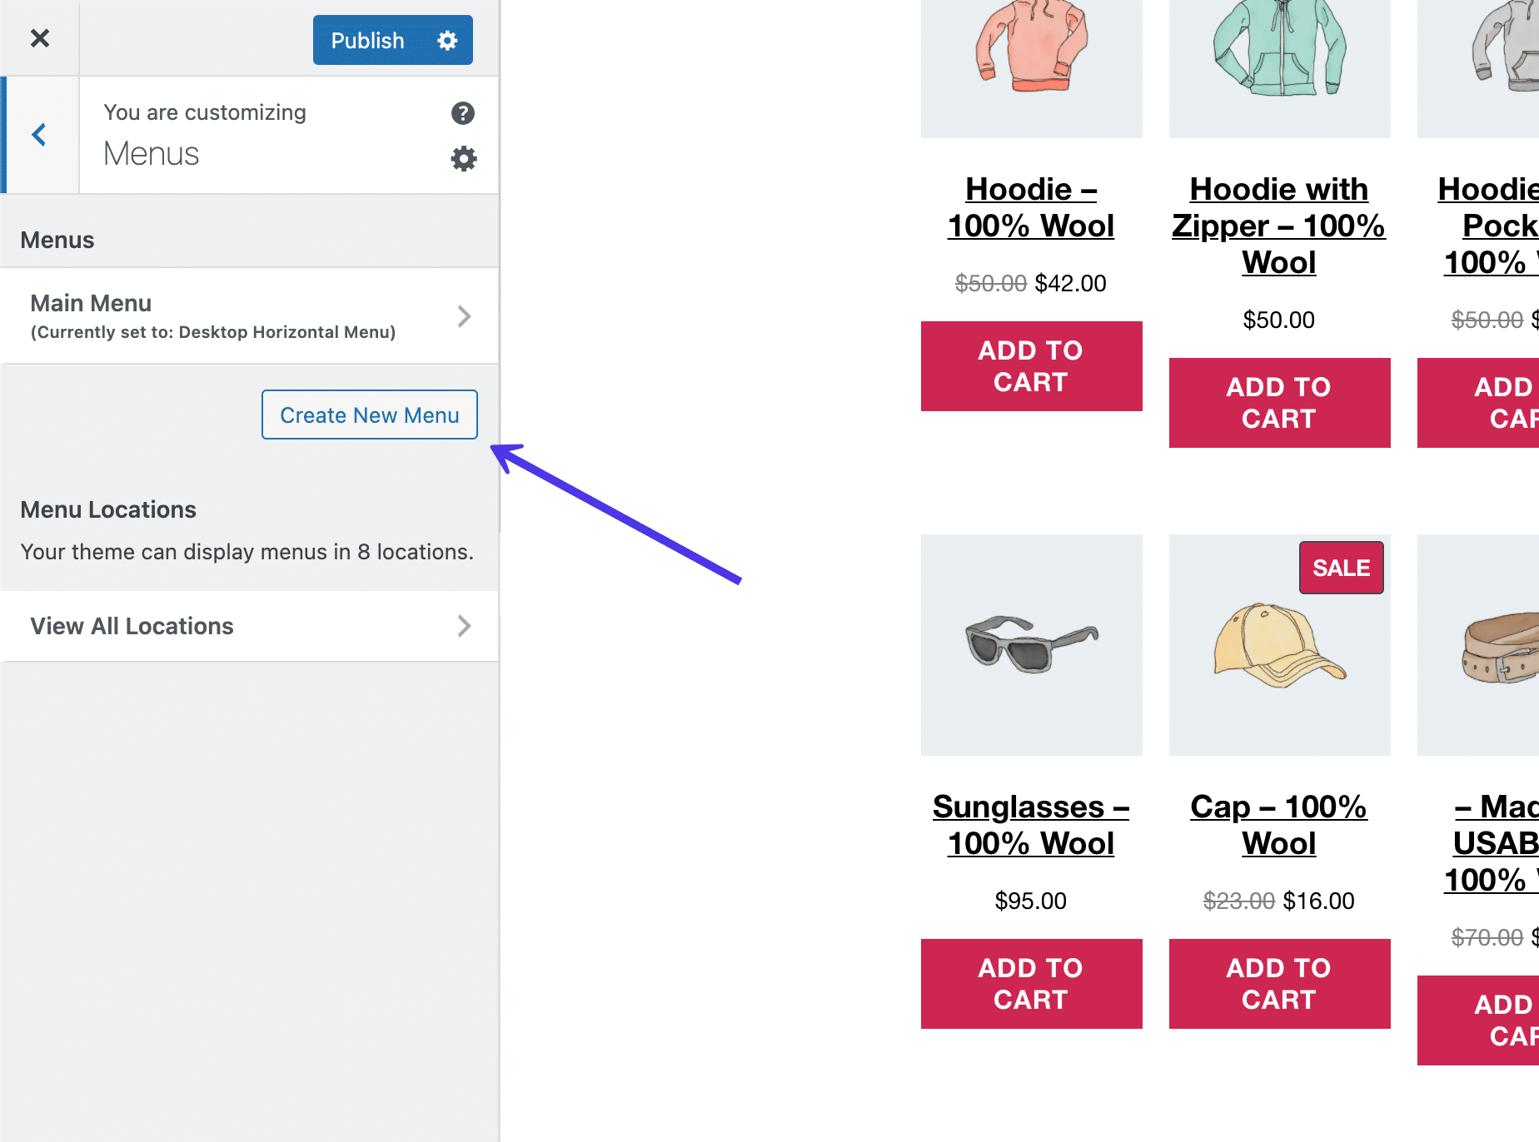Open Cap – 100% Wool product link
Viewport: 1539px width, 1142px height.
1278,825
